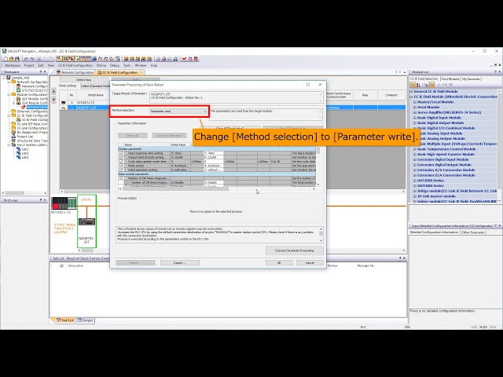Click the pin icon in Bird's-eye panel header
This screenshot has height=377, width=503.
tap(40, 199)
